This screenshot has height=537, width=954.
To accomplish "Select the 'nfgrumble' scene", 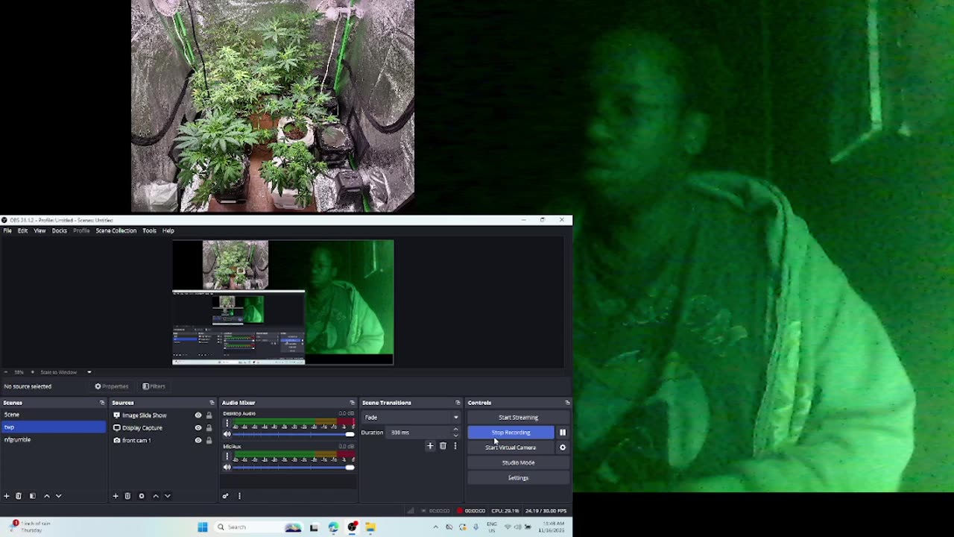I will click(x=54, y=440).
